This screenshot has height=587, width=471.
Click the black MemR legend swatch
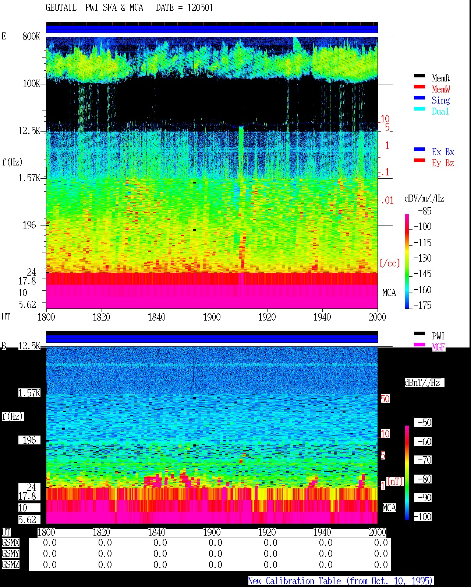(x=419, y=76)
